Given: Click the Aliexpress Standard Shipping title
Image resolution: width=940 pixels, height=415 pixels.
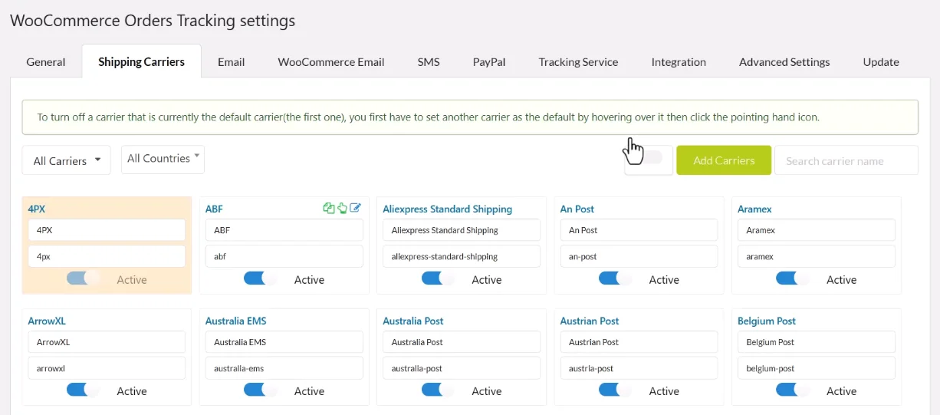Looking at the screenshot, I should tap(447, 209).
